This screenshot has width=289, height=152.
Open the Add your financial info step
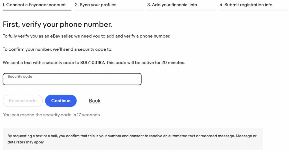tap(172, 5)
